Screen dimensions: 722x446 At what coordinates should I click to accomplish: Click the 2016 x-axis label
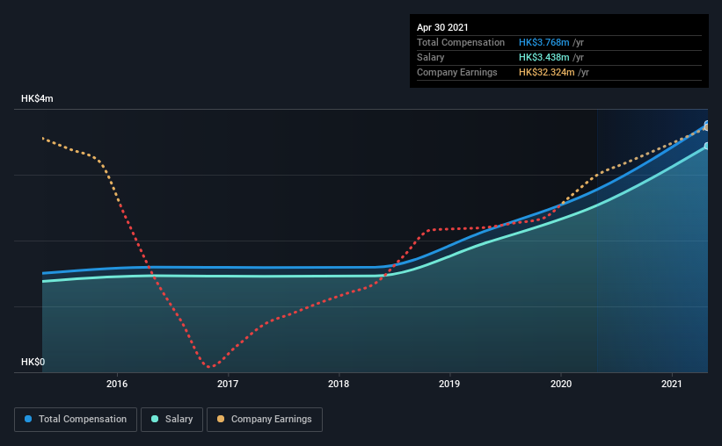pos(117,384)
